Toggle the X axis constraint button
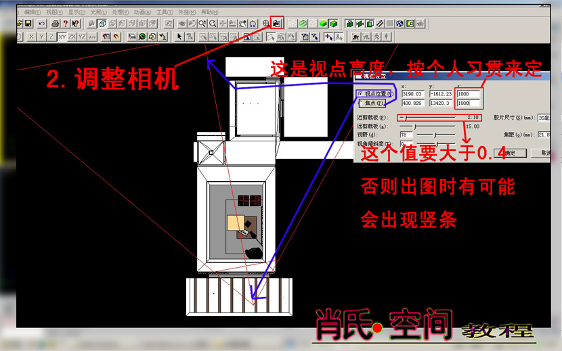Image resolution: width=562 pixels, height=351 pixels. [32, 37]
